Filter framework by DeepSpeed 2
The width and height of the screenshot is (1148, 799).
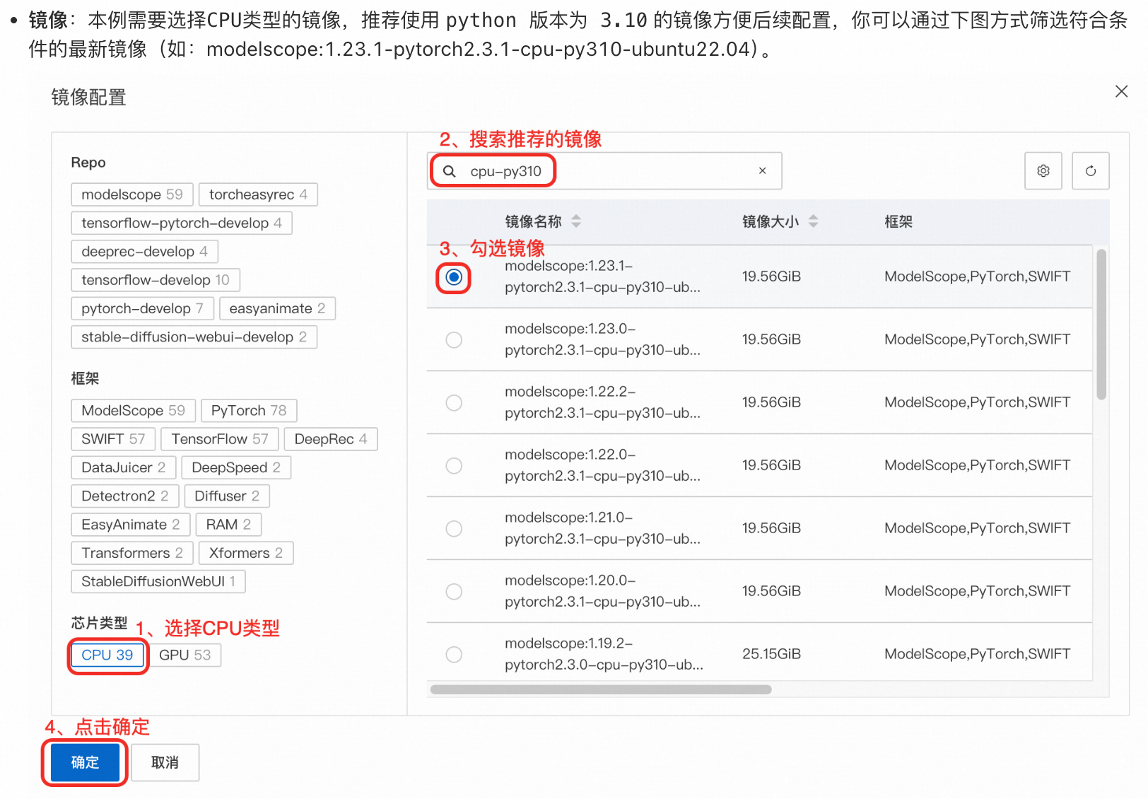(236, 467)
